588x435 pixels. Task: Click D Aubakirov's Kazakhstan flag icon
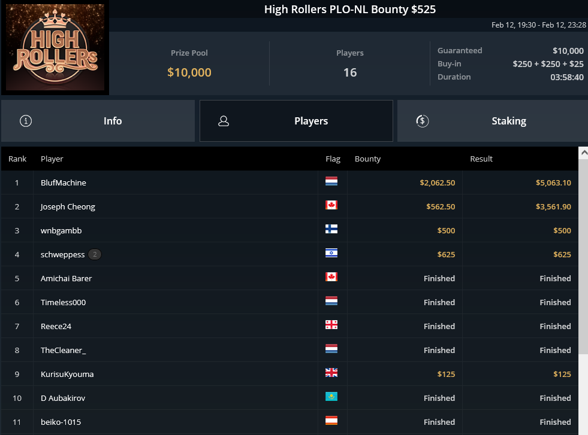(x=331, y=397)
